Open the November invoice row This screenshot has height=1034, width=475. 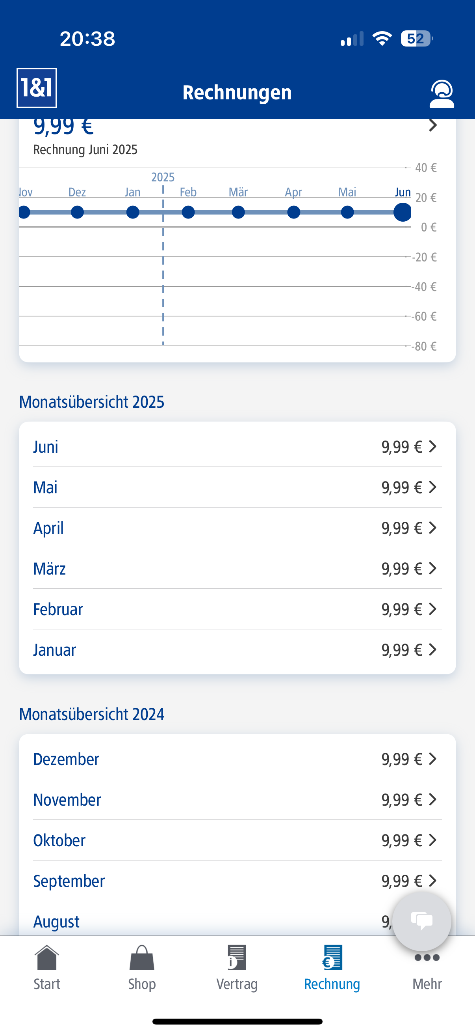coord(237,800)
